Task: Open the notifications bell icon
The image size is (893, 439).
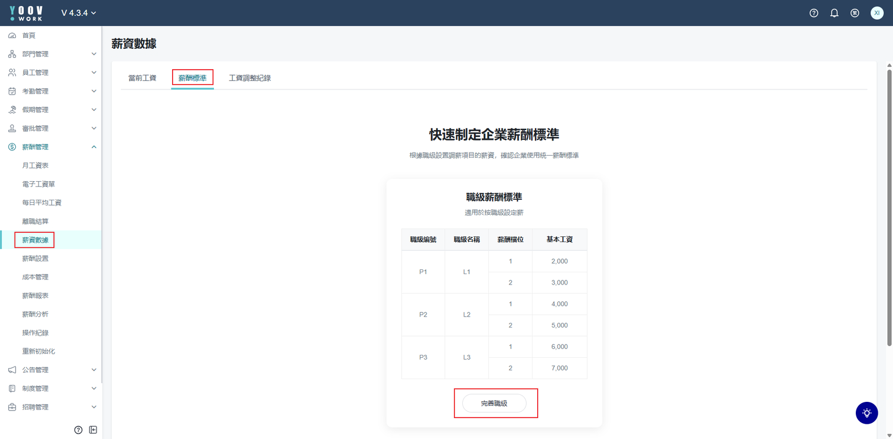Action: tap(834, 13)
